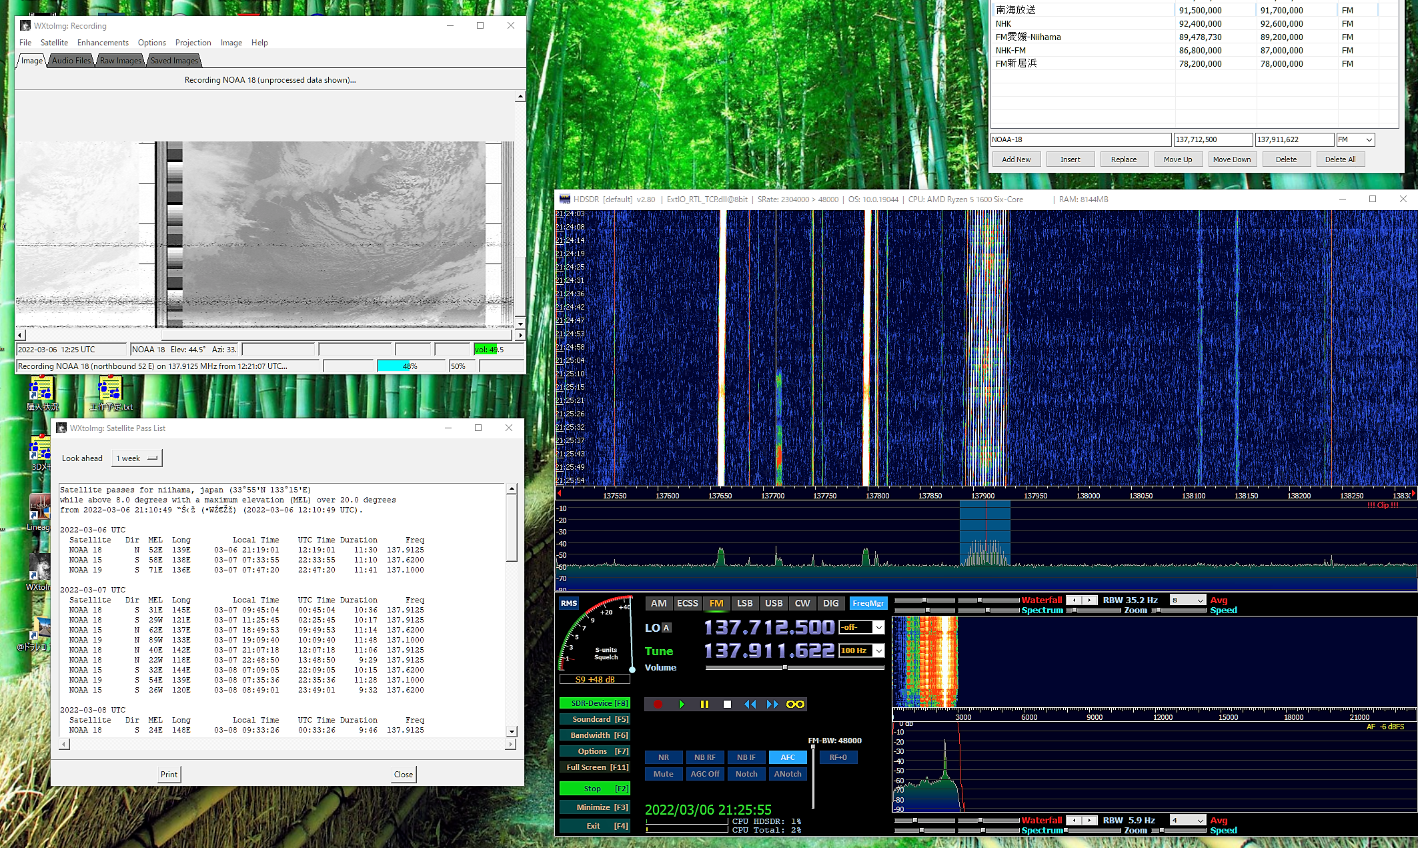Click the NOAA-18 name input field
1418x848 pixels.
coord(1081,139)
